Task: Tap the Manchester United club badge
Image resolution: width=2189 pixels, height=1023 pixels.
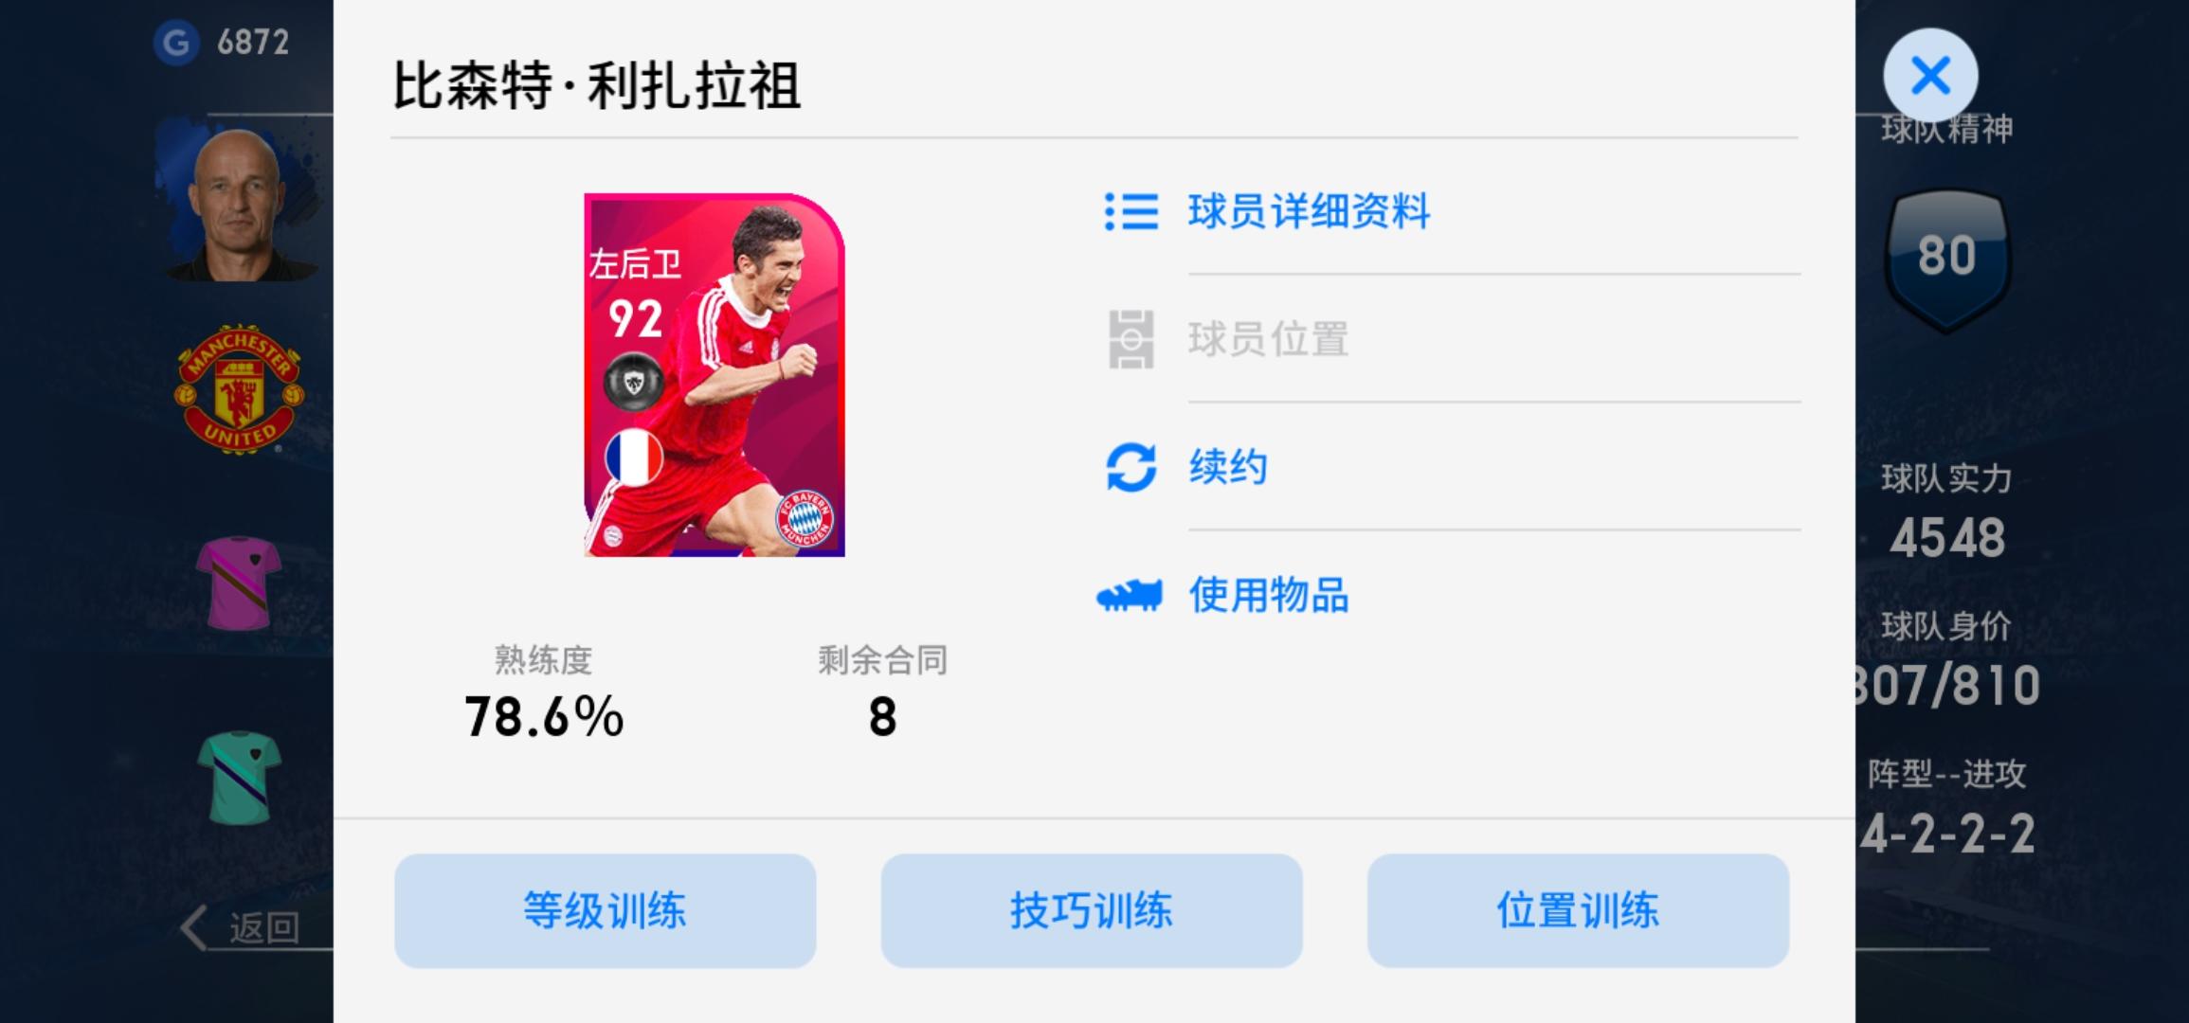Action: (240, 389)
